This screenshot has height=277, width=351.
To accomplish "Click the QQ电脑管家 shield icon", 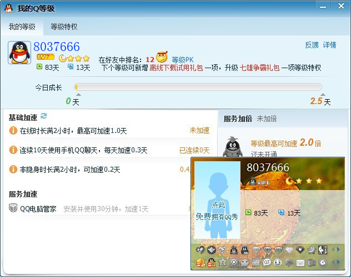I will tap(13, 208).
